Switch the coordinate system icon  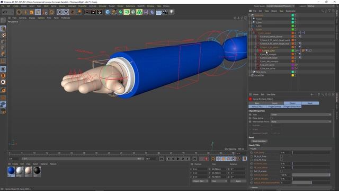[79, 12]
